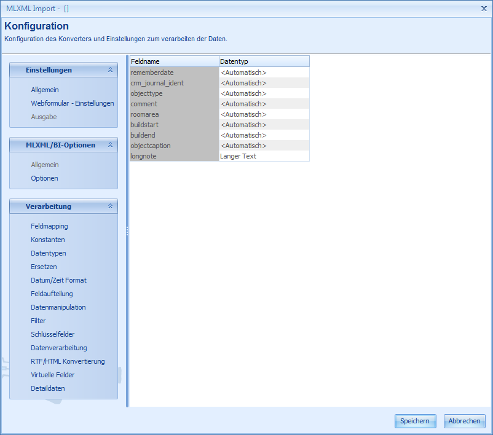Select Virtuelle Felder in the sidebar
493x435 pixels.
point(53,375)
